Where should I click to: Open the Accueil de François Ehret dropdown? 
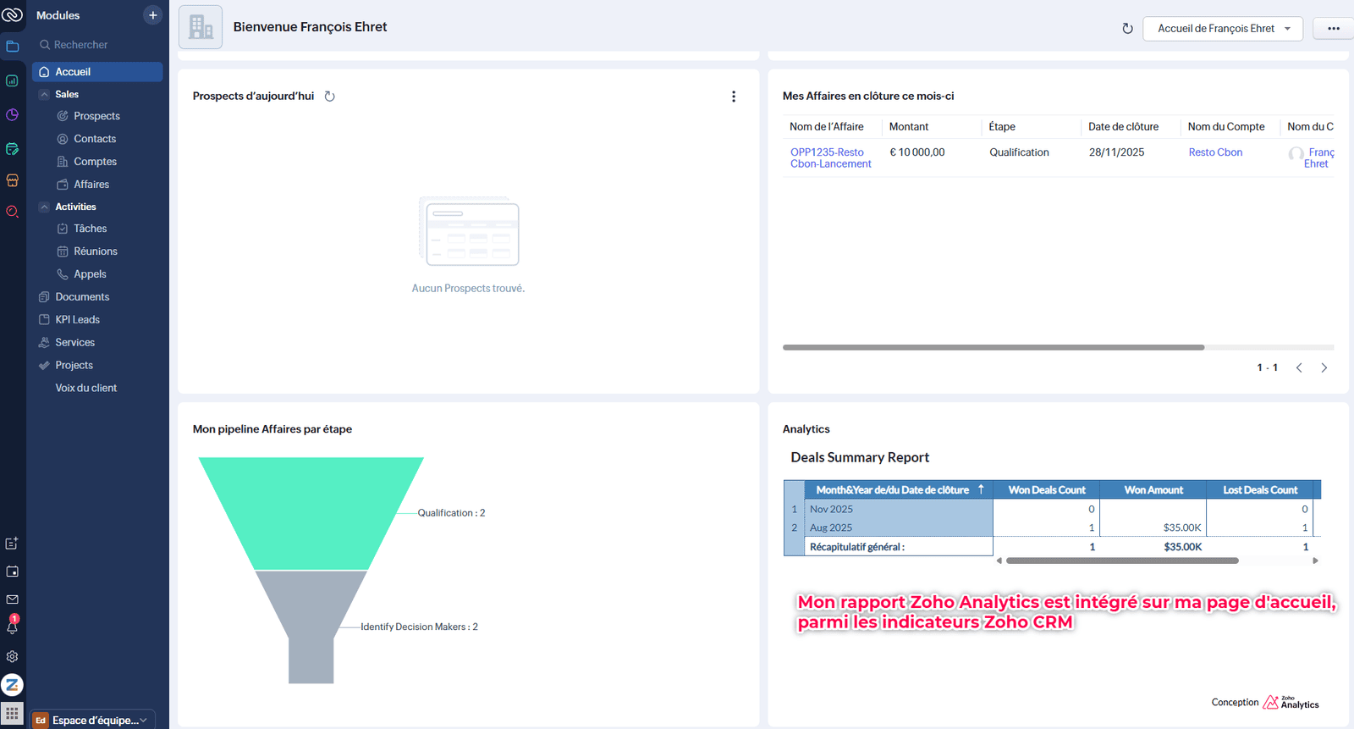(x=1222, y=29)
